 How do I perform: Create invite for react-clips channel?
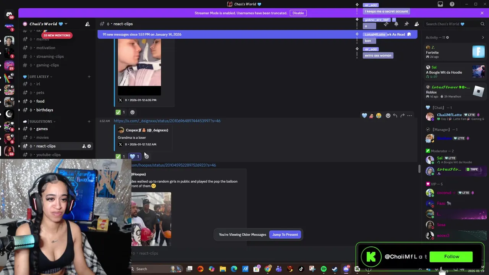pos(84,146)
